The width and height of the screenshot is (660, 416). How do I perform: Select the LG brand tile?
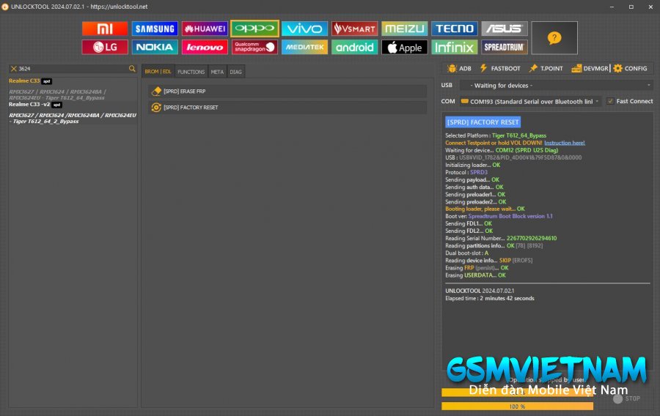(x=105, y=47)
